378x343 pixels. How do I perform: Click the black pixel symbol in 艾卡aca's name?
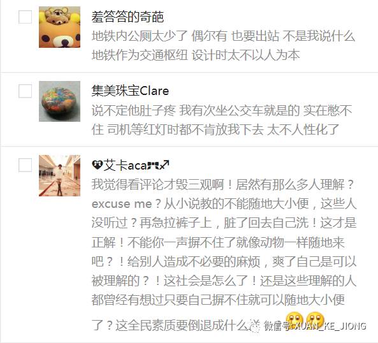pos(154,166)
